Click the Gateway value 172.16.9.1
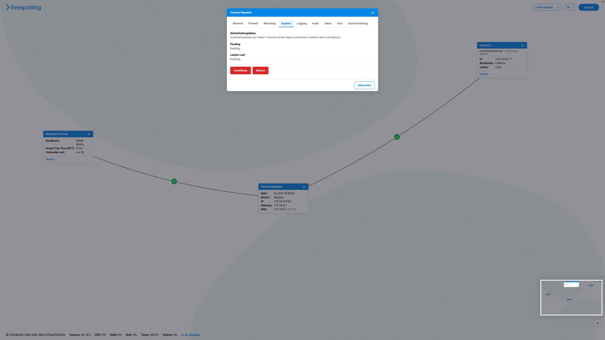This screenshot has width=605, height=340. click(280, 205)
